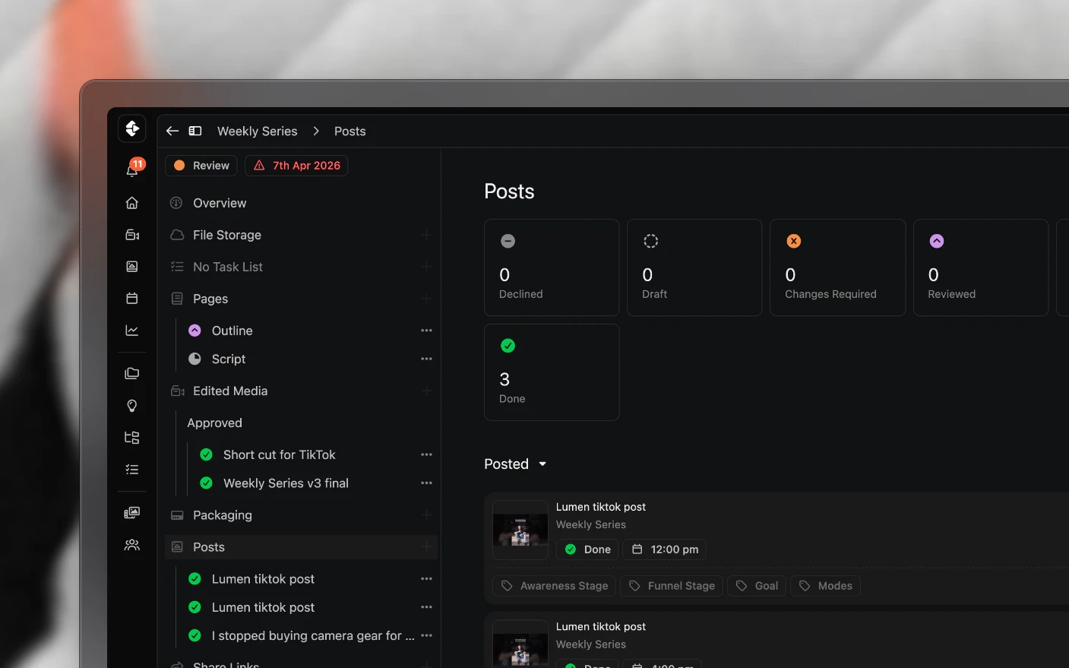Screen dimensions: 1069x668
Task: Open the hierarchy structure icon in the rail
Action: (132, 437)
